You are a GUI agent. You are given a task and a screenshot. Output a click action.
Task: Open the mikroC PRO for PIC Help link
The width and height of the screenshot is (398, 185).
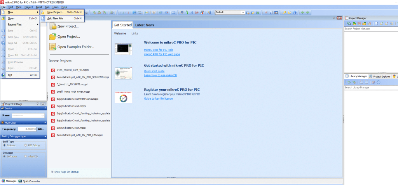pos(159,50)
